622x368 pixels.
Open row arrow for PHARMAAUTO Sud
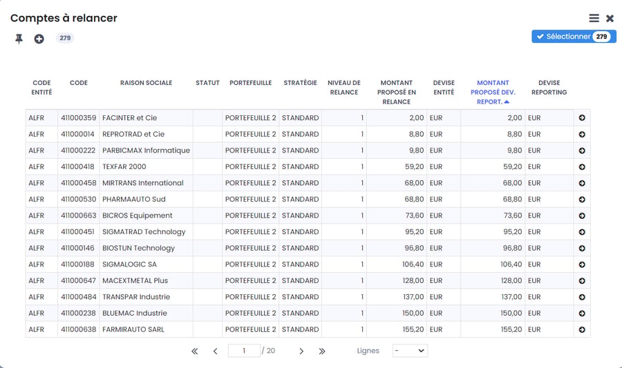[581, 200]
